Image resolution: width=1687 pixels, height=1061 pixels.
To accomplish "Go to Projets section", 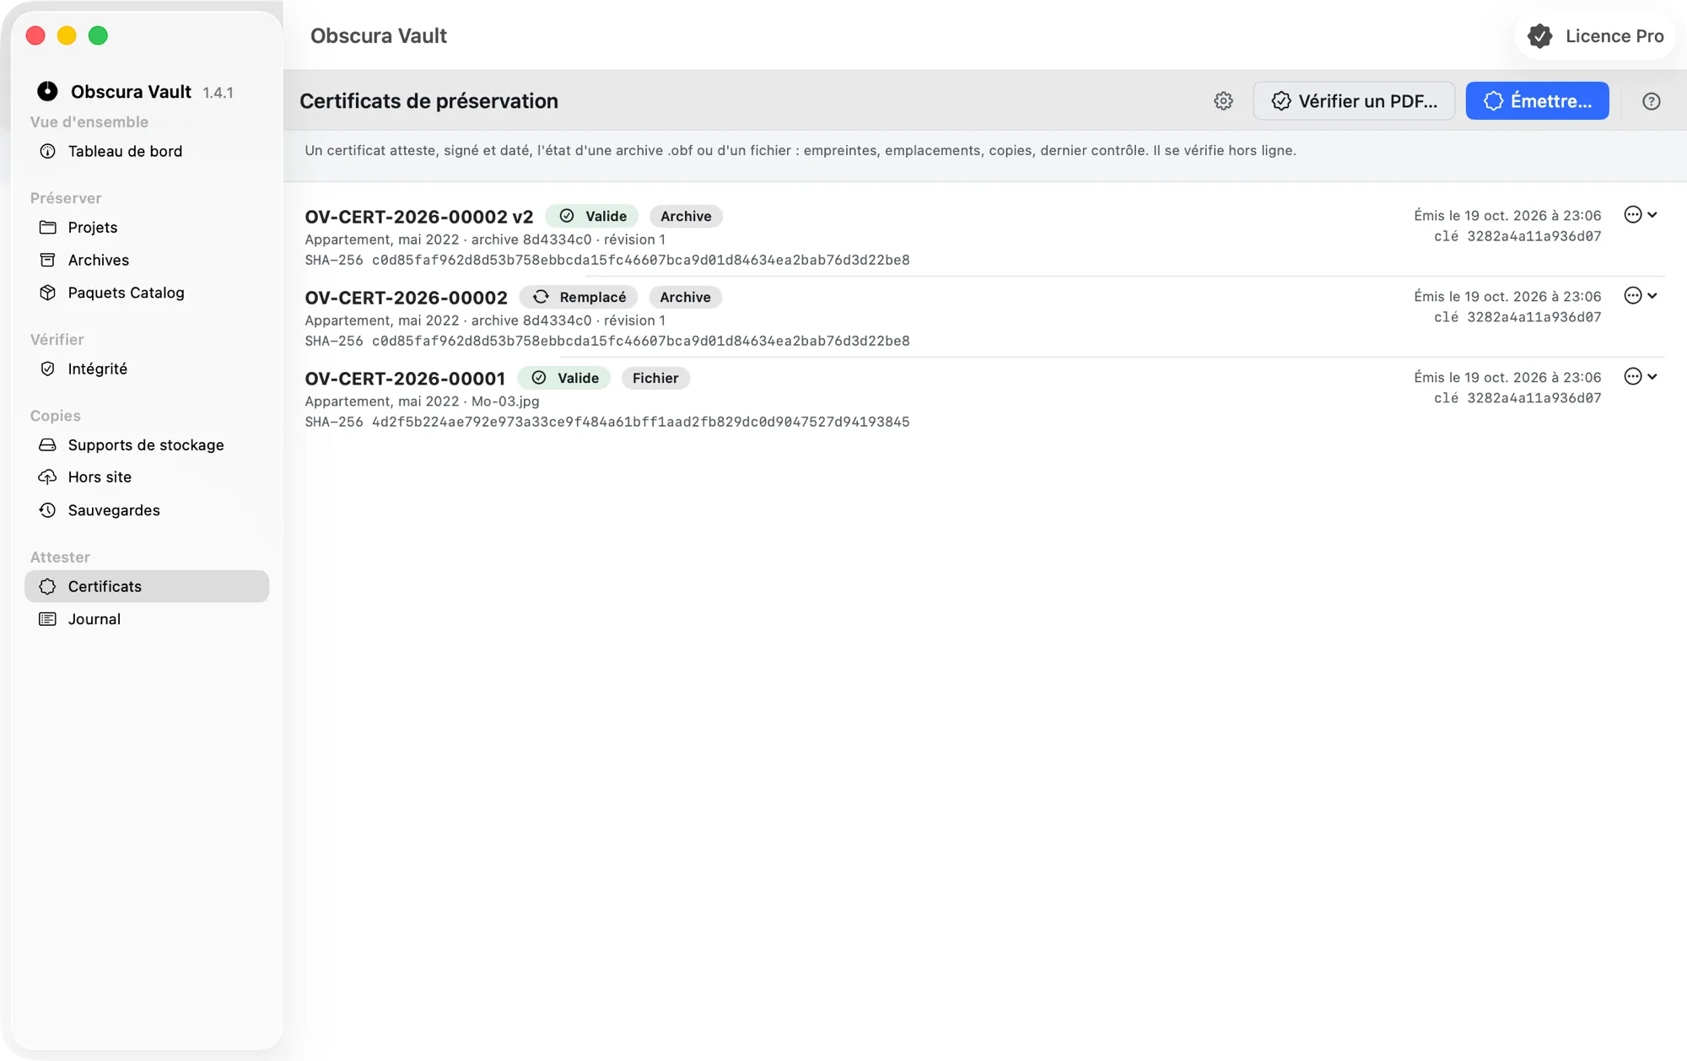I will point(147,228).
